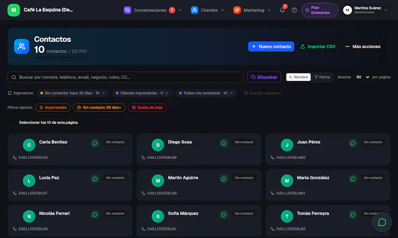Click the 'Nuevo contacto' button
Screen dimensions: 398x238
pos(271,46)
